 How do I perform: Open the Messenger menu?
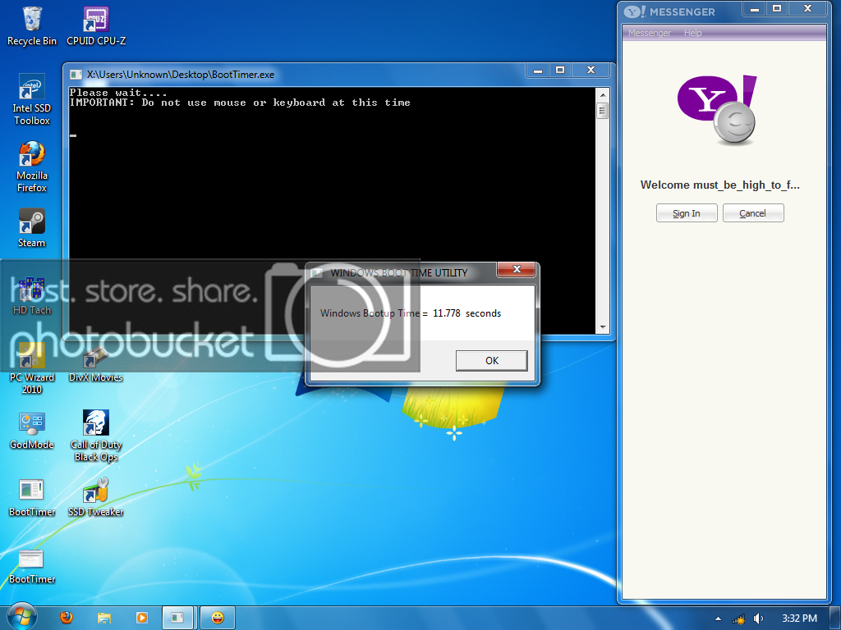point(650,33)
